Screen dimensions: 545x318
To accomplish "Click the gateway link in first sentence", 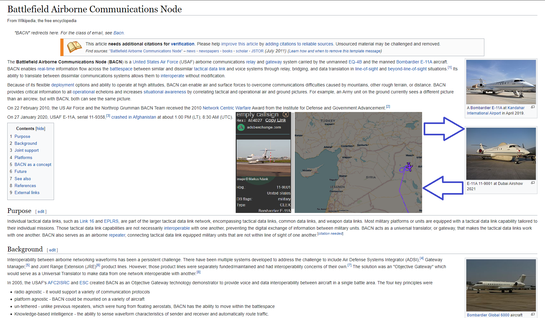I will [x=274, y=62].
